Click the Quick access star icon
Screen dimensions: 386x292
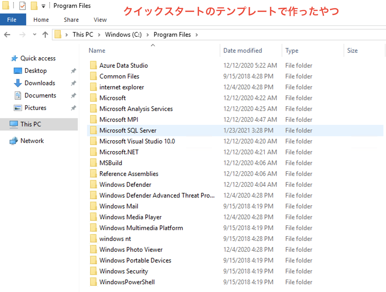(x=14, y=59)
